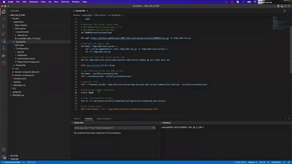Screen dimensions: 292x164
Task: Open the View menu
Action: (43, 2)
